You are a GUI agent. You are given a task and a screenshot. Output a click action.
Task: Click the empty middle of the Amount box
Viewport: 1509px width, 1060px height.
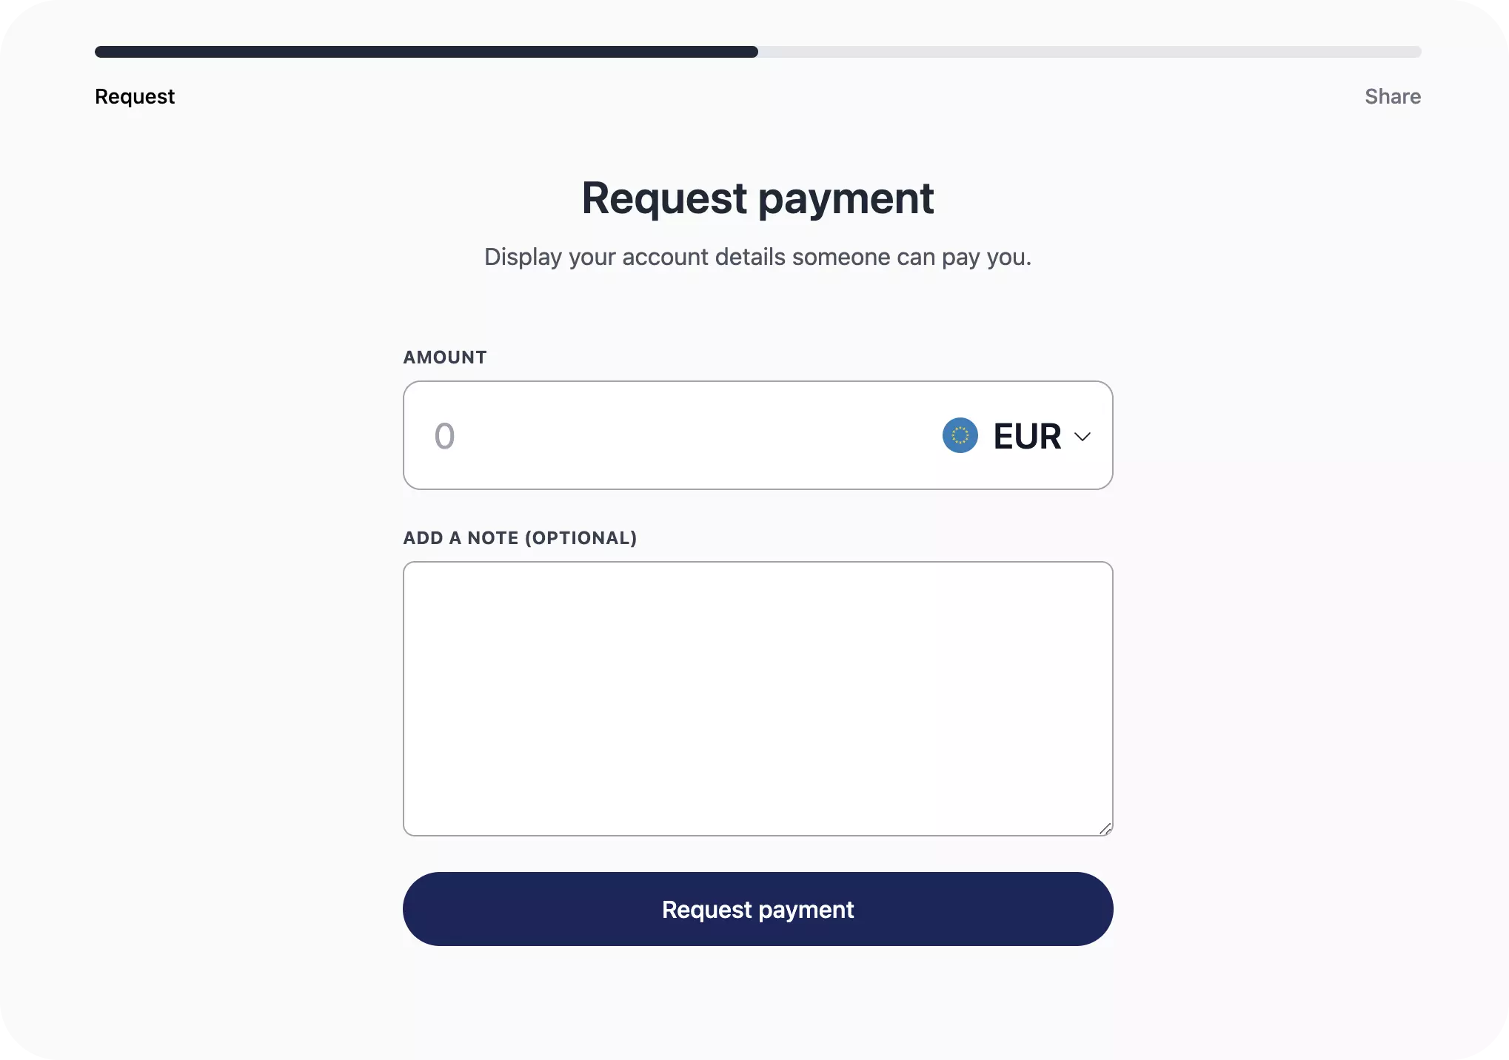point(689,436)
